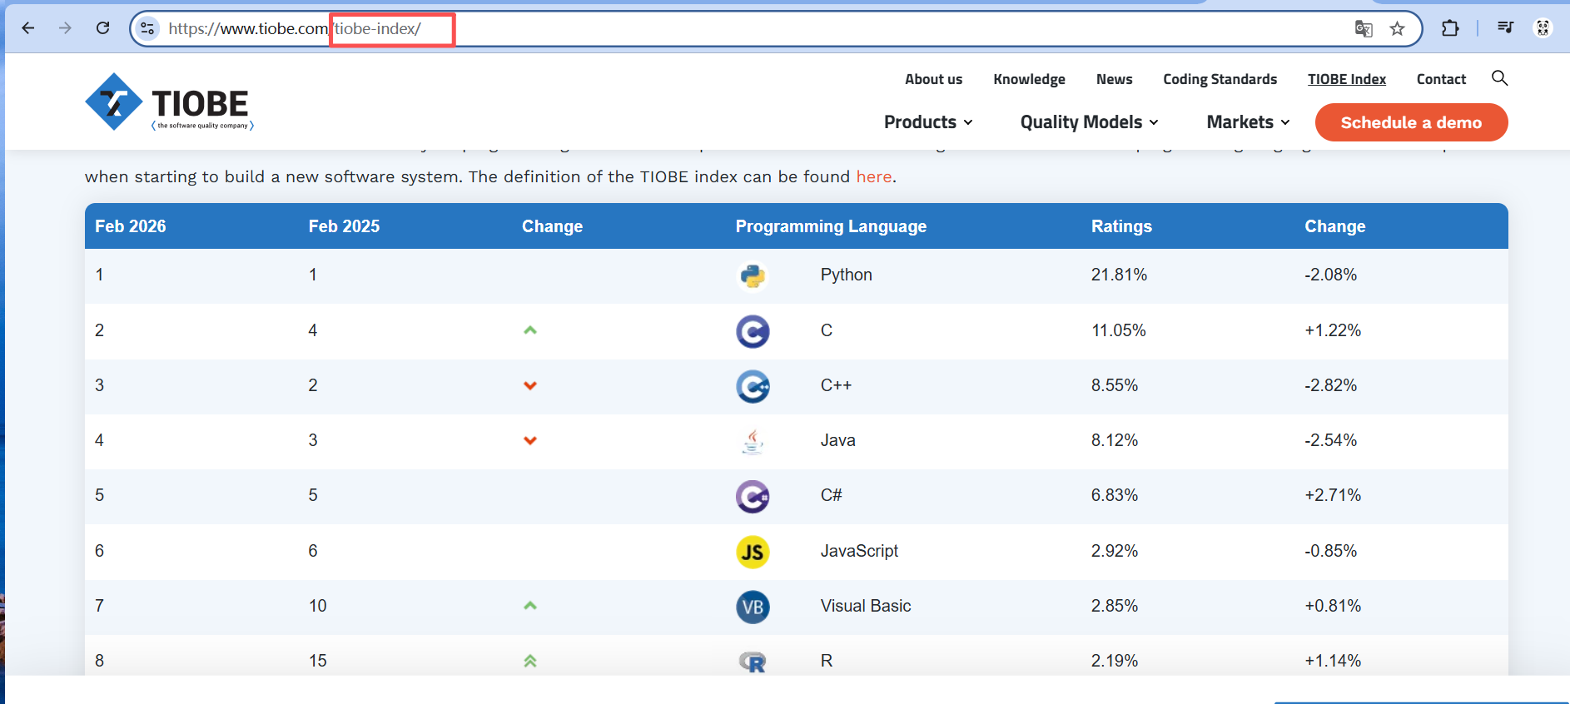The width and height of the screenshot is (1570, 704).
Task: Click the address bar URL field
Action: point(749,29)
